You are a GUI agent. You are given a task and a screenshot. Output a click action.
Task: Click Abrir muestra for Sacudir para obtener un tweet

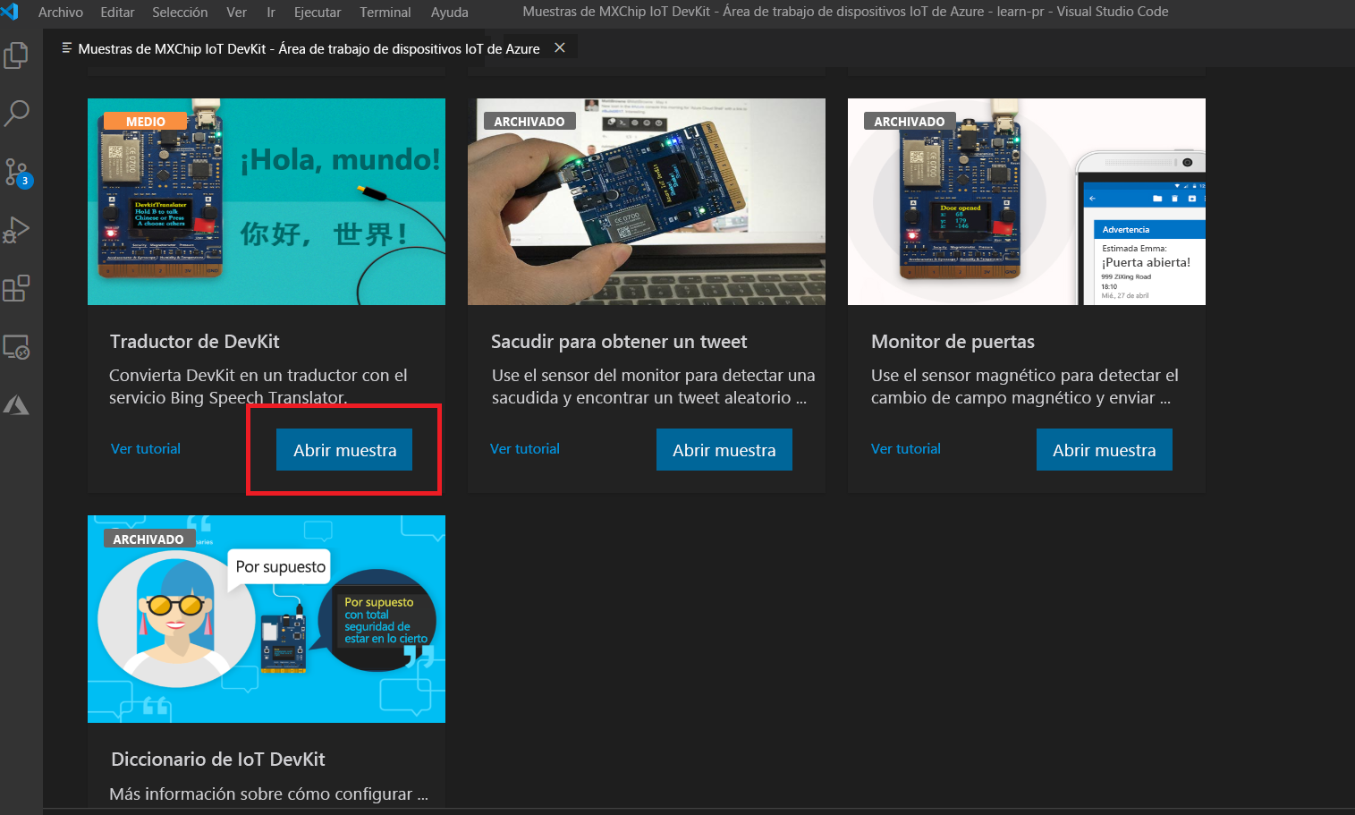(x=724, y=450)
